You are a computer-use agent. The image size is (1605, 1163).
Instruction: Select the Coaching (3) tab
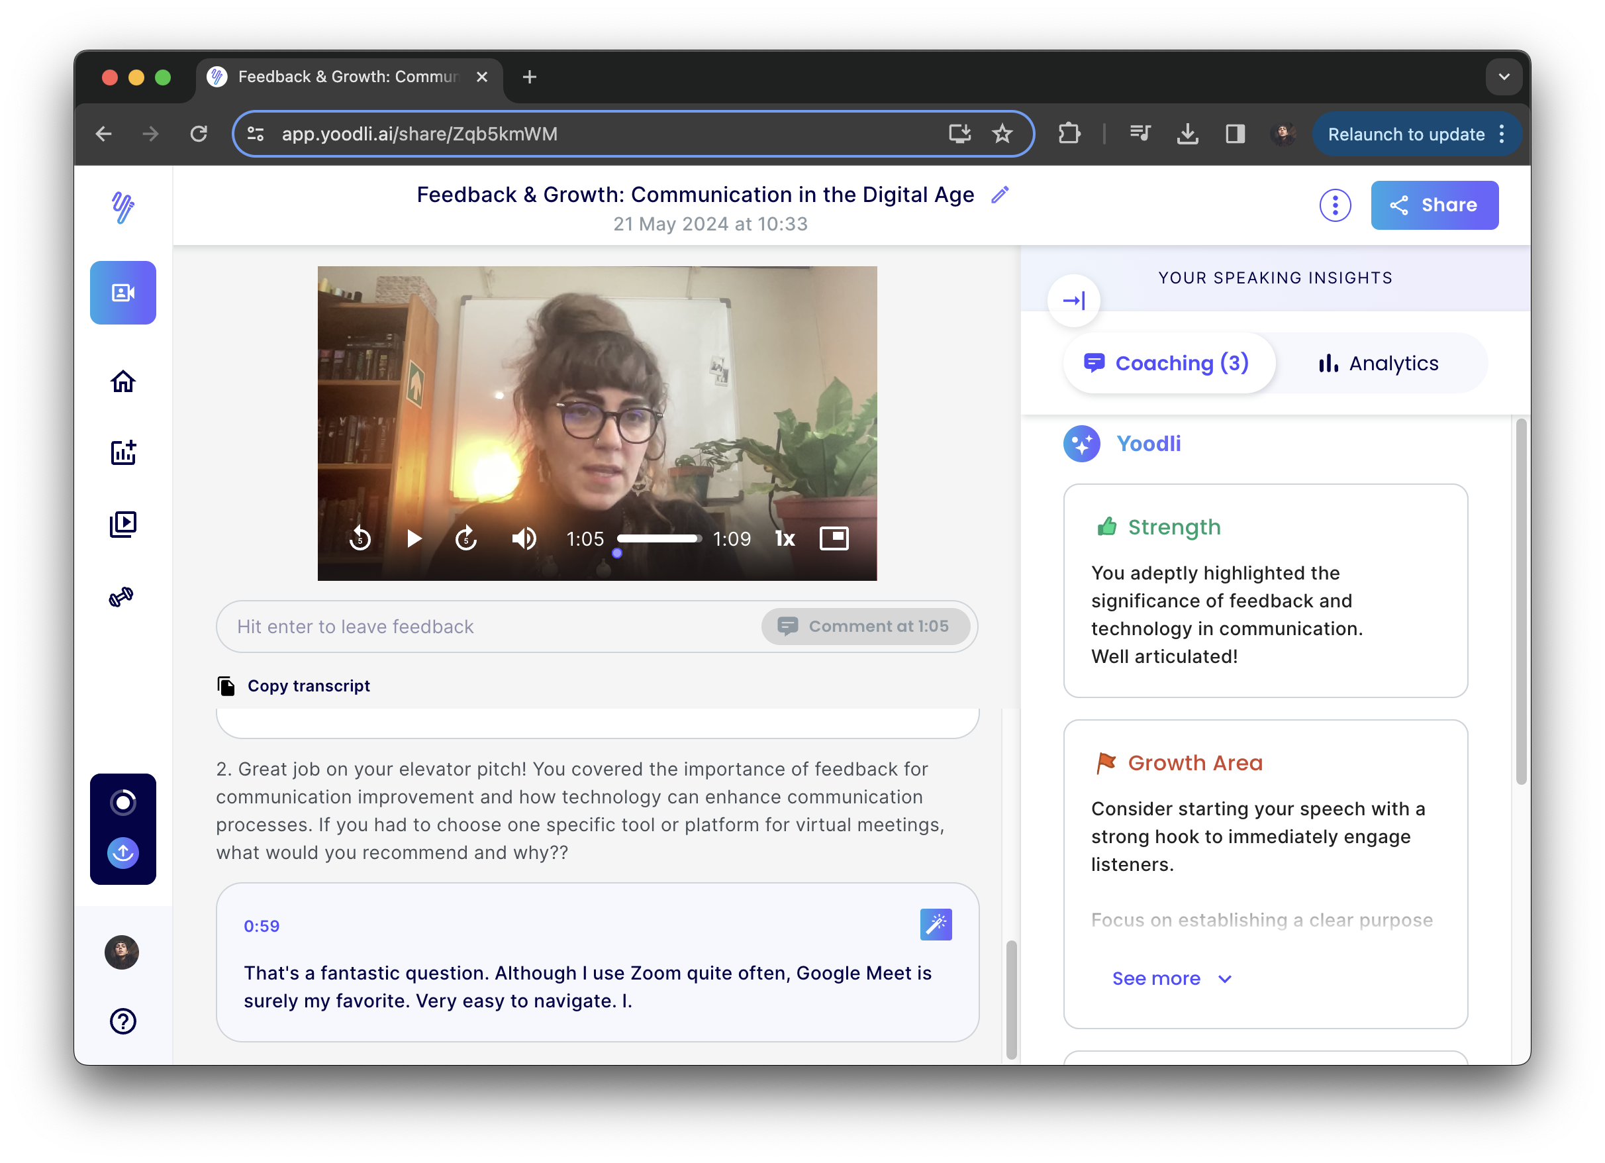pos(1167,363)
